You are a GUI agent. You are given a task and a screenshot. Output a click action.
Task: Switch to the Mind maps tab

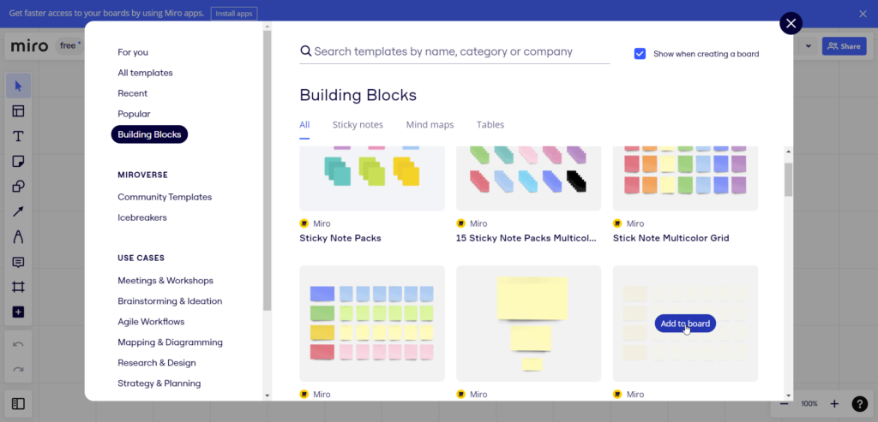click(x=430, y=125)
